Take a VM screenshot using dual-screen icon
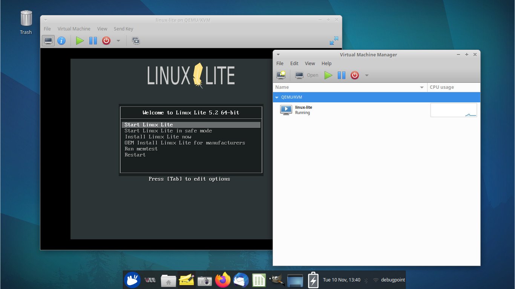This screenshot has width=515, height=289. pos(136,41)
